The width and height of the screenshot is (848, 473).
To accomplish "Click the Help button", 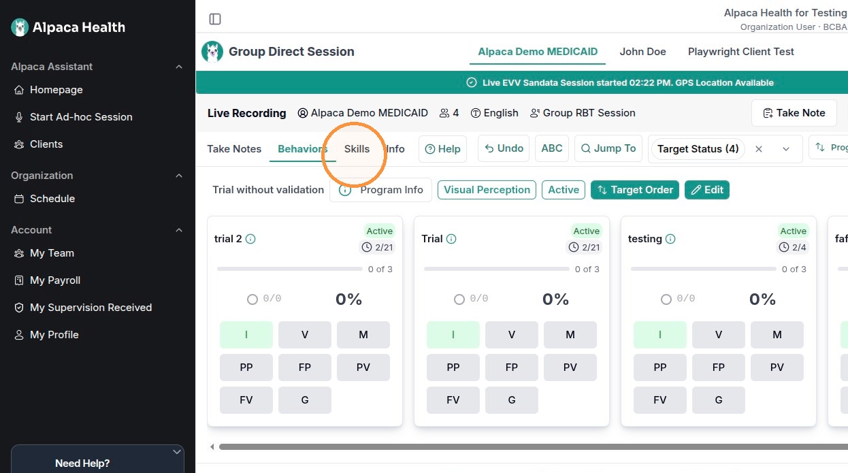I will [443, 149].
